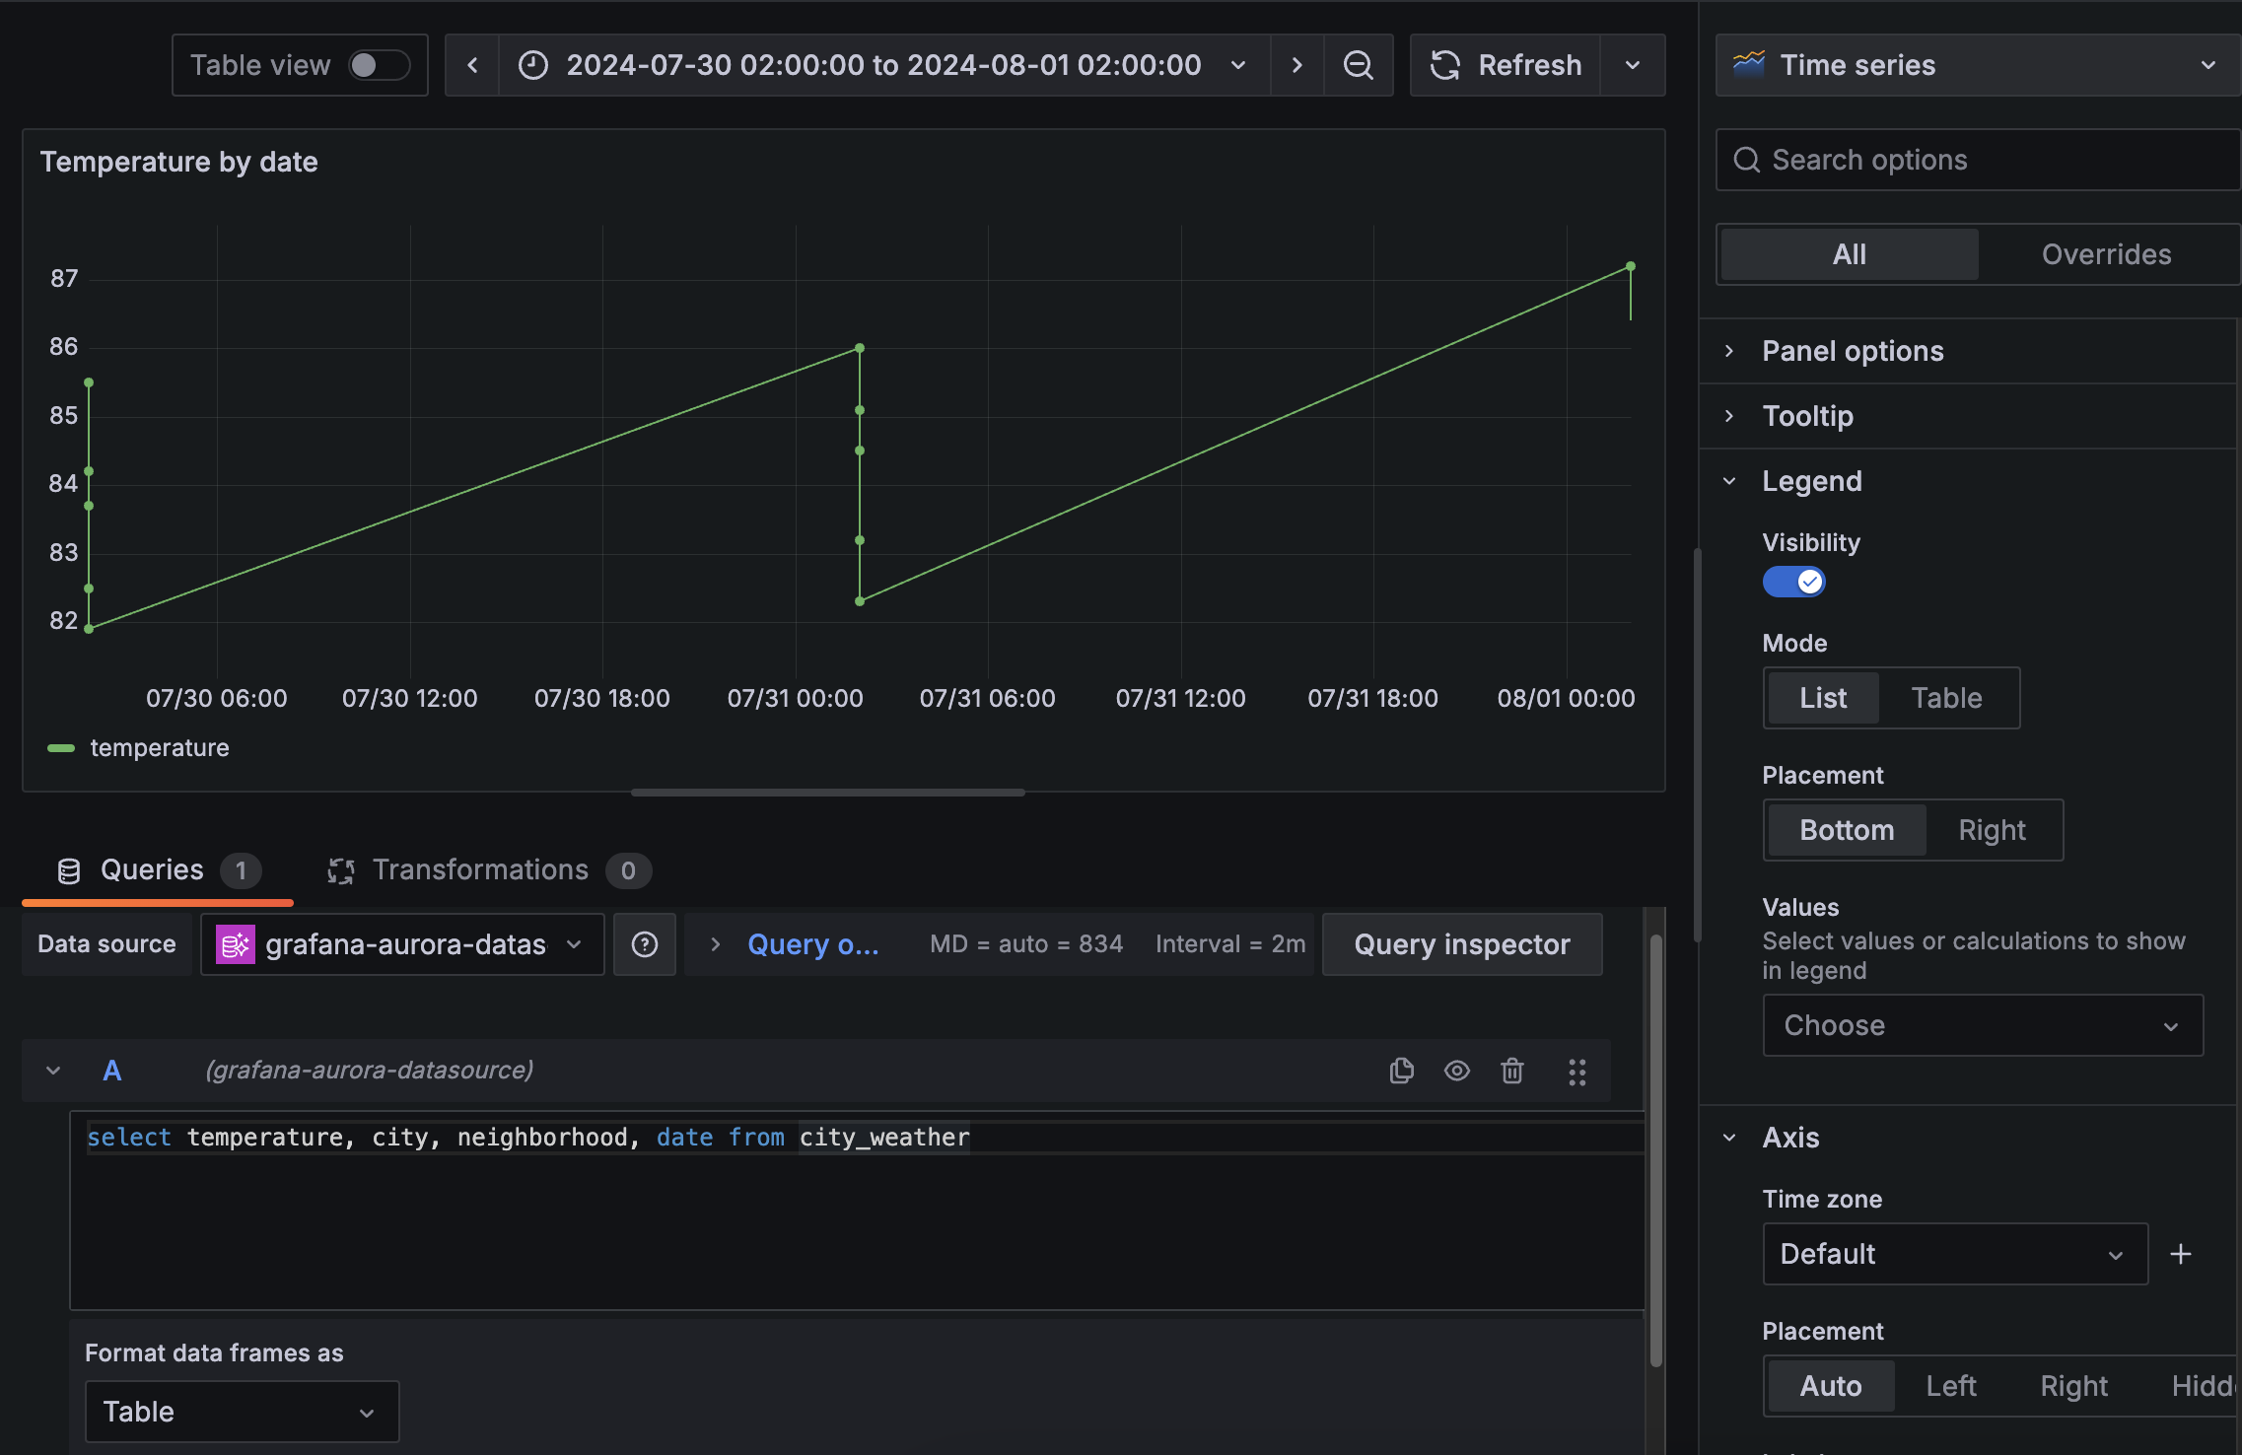Switch to the Transformations tab
Screen dimensions: 2242x1455
click(x=480, y=869)
